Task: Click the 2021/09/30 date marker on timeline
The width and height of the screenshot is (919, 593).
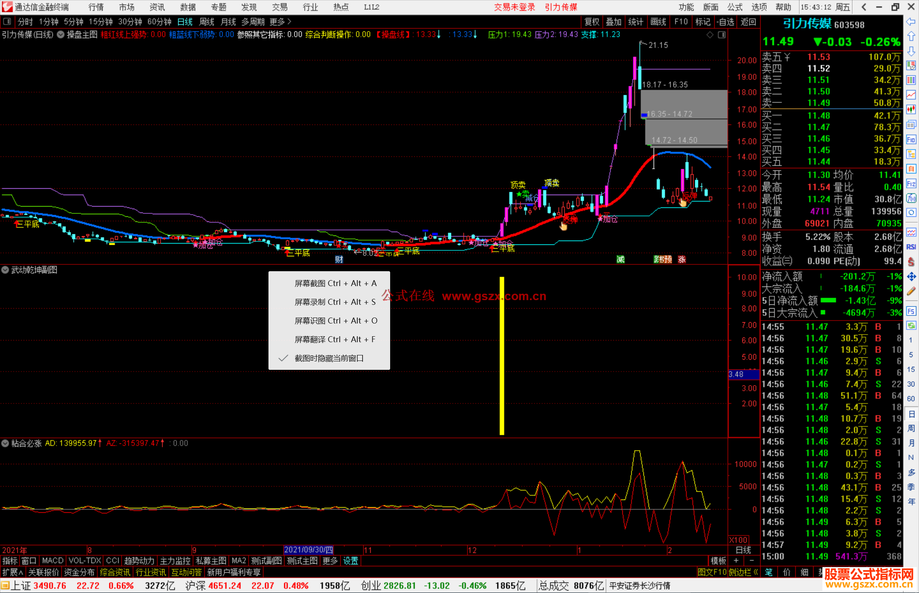Action: 308,550
